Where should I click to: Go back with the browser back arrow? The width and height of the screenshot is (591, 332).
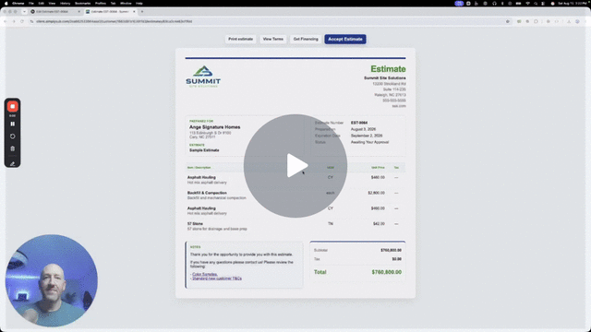[x=6, y=21]
